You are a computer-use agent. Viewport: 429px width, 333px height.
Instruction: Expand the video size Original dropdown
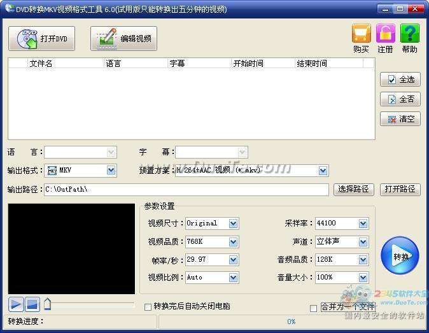233,223
